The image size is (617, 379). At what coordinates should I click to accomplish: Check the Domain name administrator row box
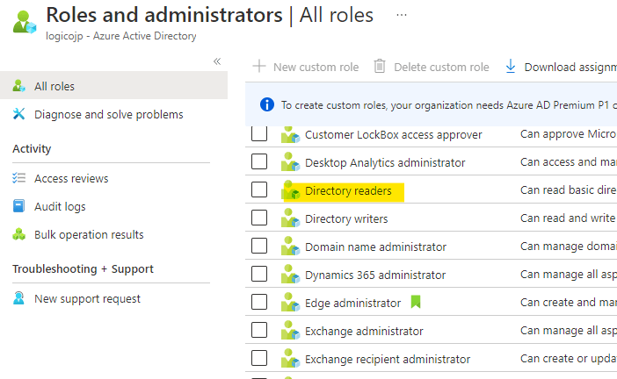point(259,247)
